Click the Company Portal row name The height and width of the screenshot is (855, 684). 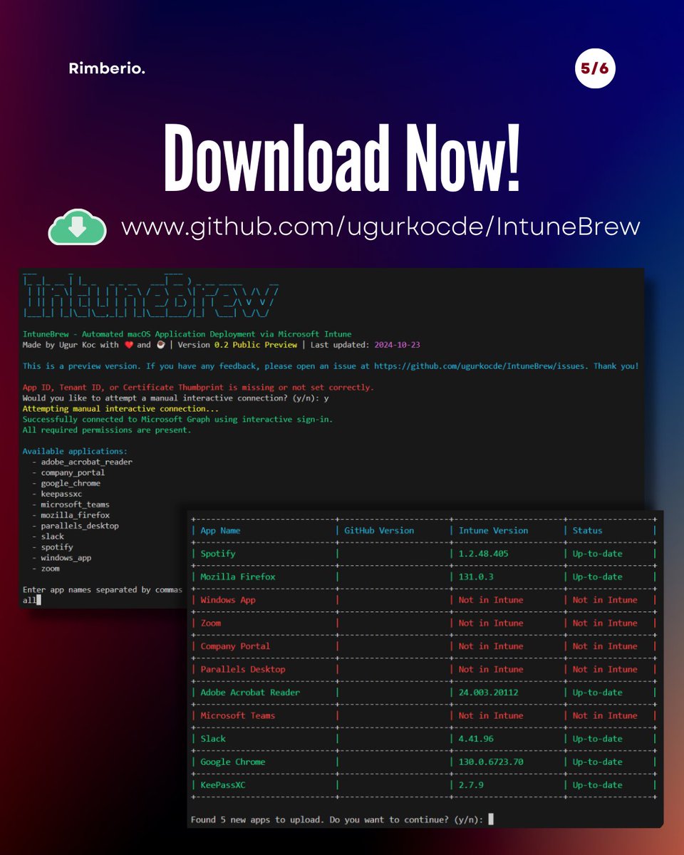click(235, 646)
